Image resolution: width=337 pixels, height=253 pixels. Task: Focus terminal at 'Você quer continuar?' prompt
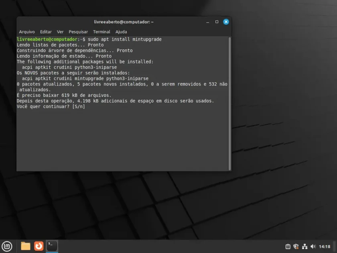pos(51,106)
